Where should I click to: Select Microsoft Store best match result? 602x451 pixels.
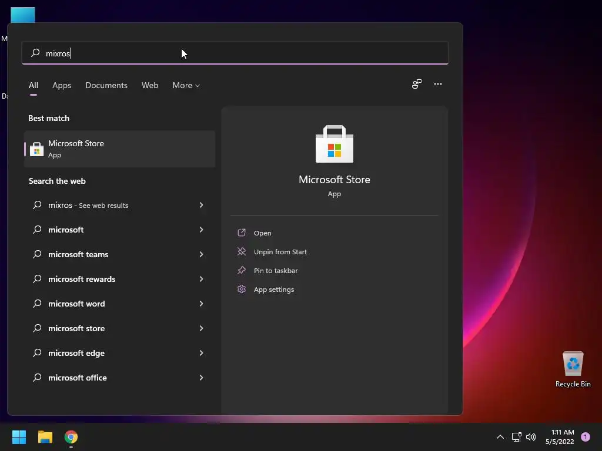coord(119,149)
